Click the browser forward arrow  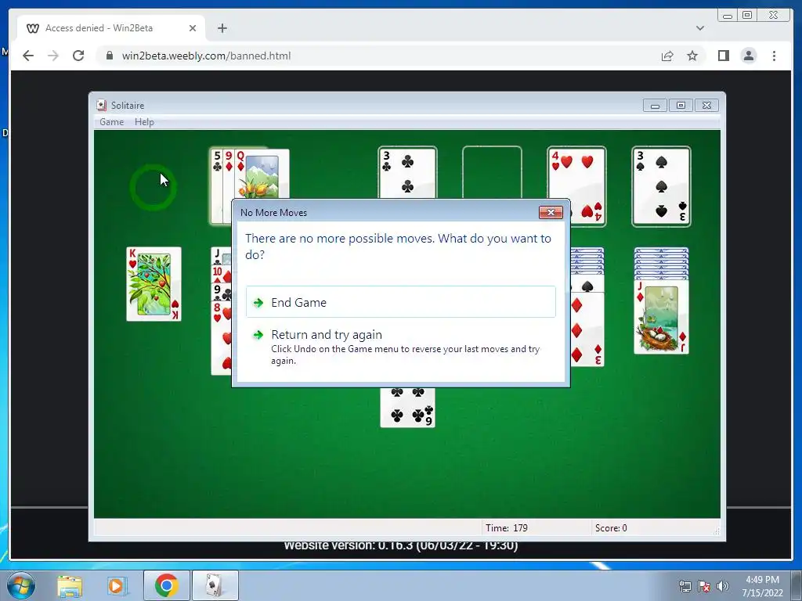53,56
